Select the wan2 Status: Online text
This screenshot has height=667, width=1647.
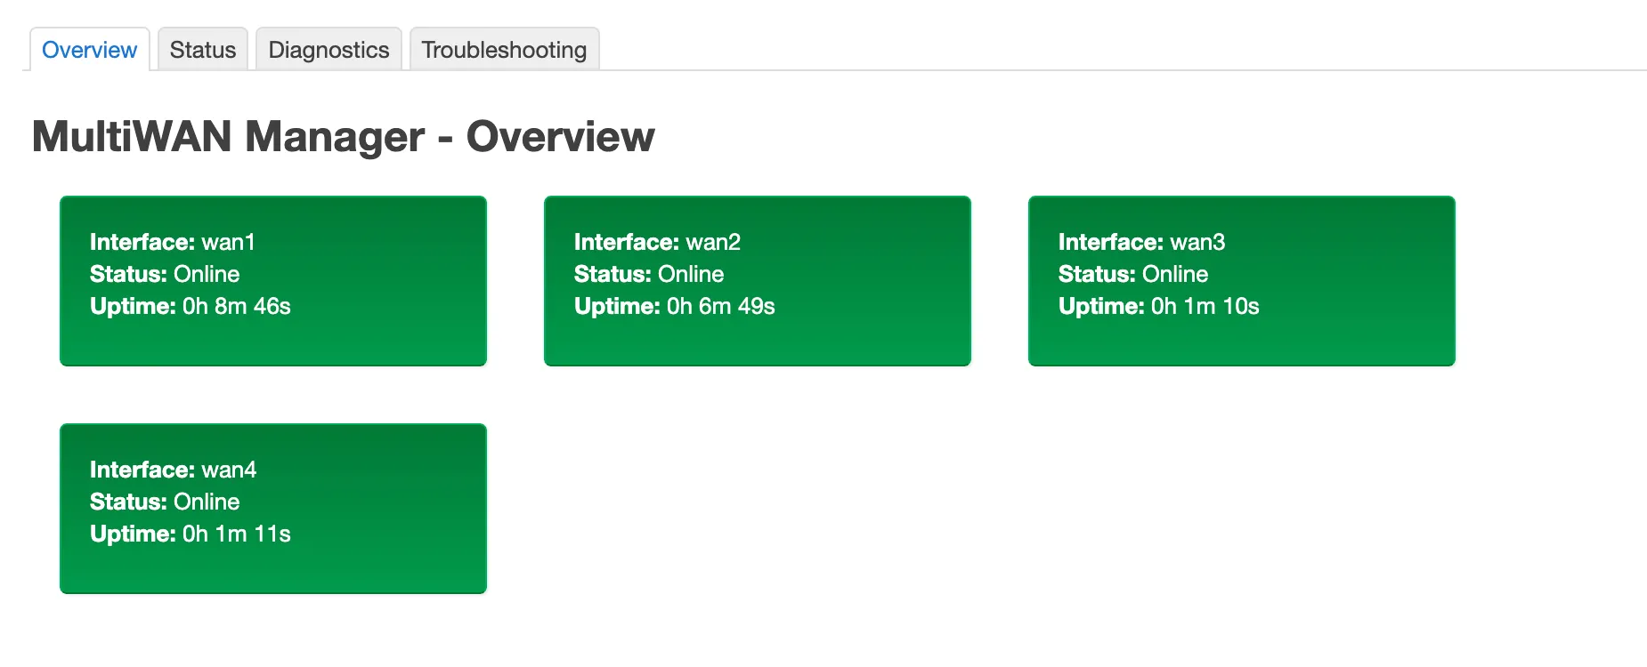pos(649,274)
